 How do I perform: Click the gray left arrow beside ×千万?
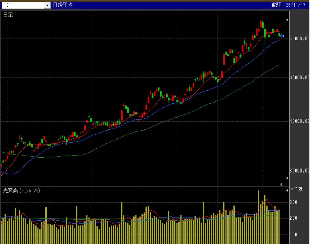[x=287, y=190]
